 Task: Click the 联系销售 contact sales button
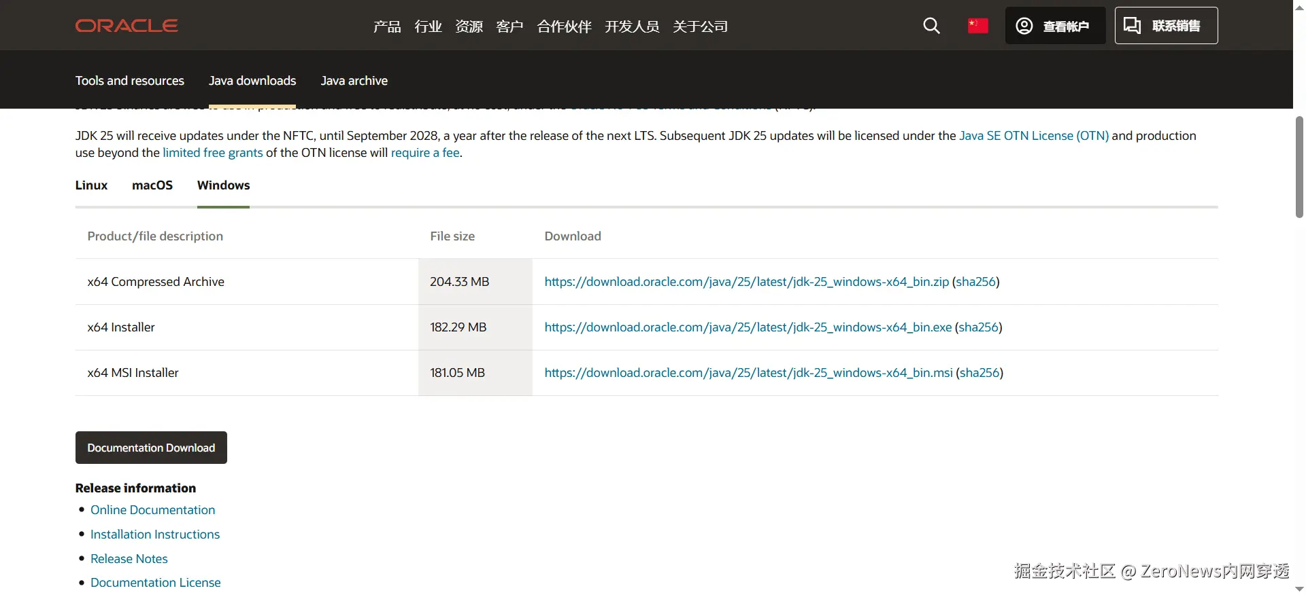point(1166,26)
